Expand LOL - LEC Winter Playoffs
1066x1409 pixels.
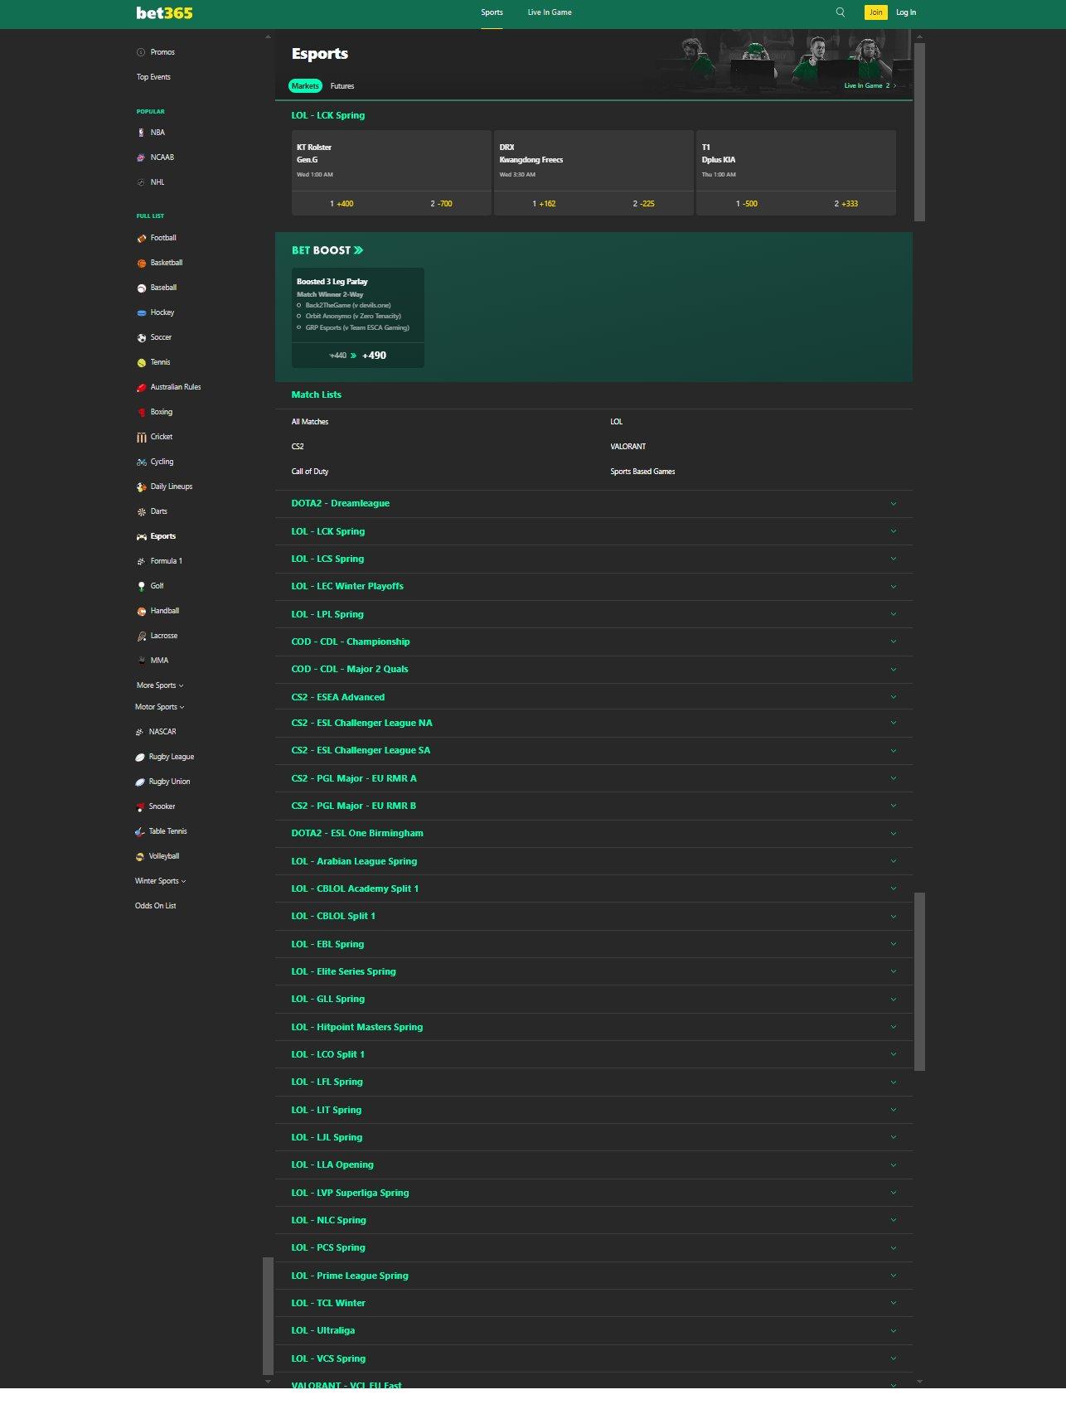click(594, 586)
